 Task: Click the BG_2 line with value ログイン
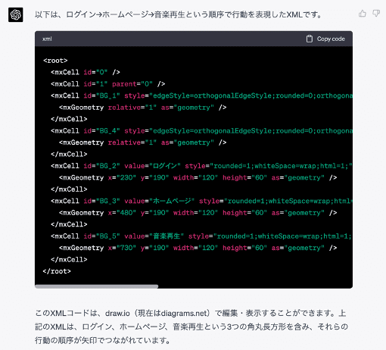click(201, 166)
